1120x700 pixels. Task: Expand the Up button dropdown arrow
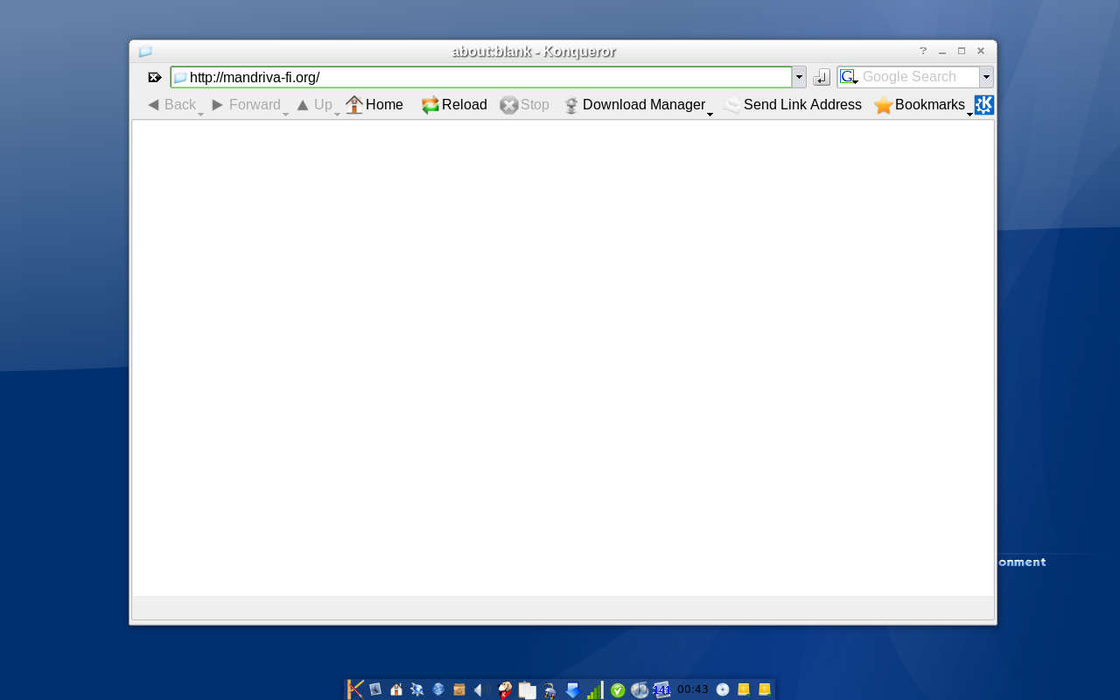point(337,114)
